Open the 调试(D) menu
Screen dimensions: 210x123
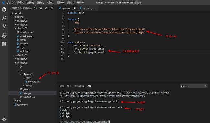(x=60, y=2)
